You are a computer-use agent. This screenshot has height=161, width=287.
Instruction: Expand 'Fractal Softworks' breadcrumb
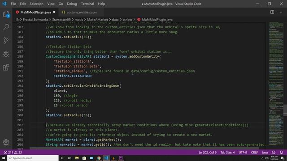[35, 20]
